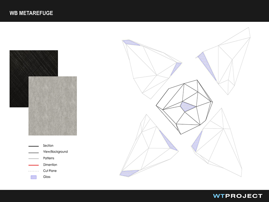The width and height of the screenshot is (269, 202).
Task: Click the 'Section' legend label
Action: [x=48, y=146]
